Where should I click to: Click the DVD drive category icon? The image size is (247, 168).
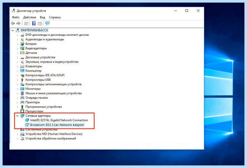click(x=22, y=35)
